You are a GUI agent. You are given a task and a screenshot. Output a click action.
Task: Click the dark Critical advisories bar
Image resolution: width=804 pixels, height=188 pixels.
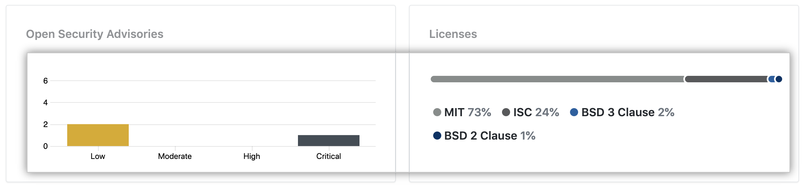[x=329, y=140]
